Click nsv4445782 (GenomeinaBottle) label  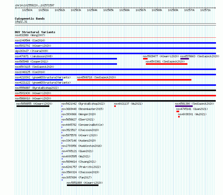tap(82, 125)
